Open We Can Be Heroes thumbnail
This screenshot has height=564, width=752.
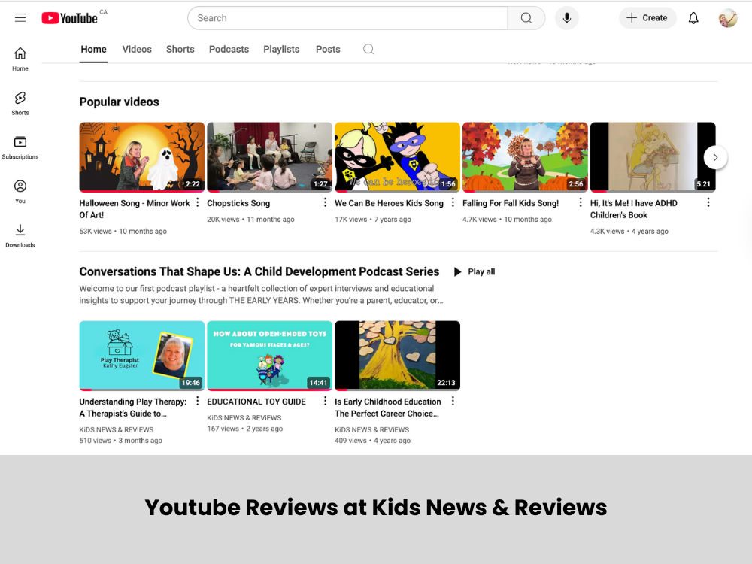[397, 157]
